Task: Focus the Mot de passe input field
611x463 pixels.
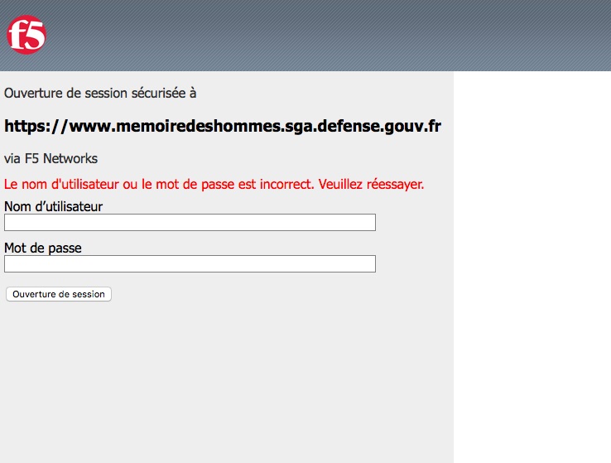Action: (190, 263)
